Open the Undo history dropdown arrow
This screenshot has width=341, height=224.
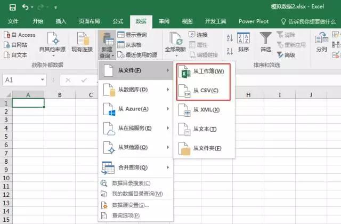[32, 7]
